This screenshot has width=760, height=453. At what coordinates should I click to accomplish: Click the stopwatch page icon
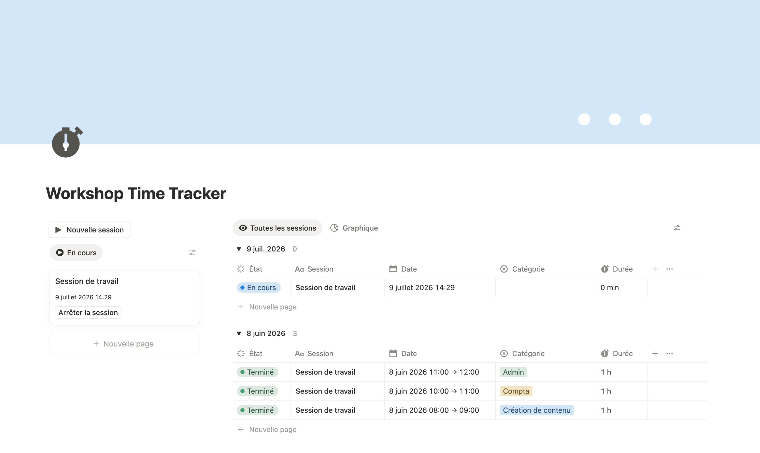coord(67,142)
